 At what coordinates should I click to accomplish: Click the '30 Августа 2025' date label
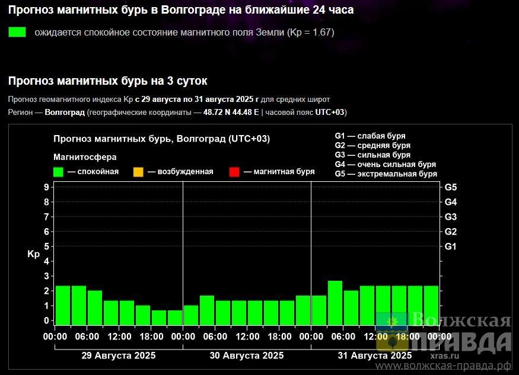247,355
